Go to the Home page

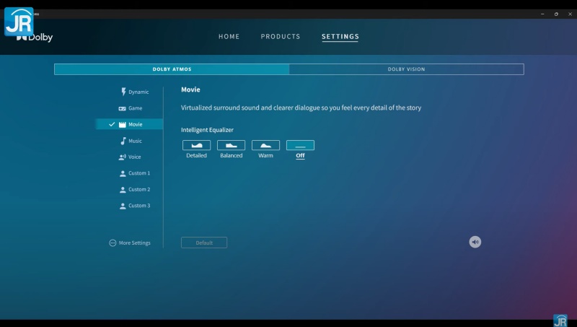coord(229,37)
